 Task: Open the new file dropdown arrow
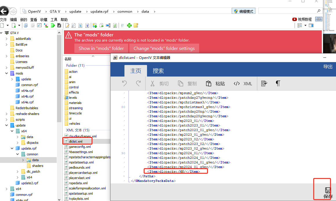coord(8,25)
